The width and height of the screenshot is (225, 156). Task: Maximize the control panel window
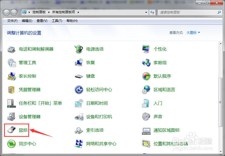(x=207, y=3)
